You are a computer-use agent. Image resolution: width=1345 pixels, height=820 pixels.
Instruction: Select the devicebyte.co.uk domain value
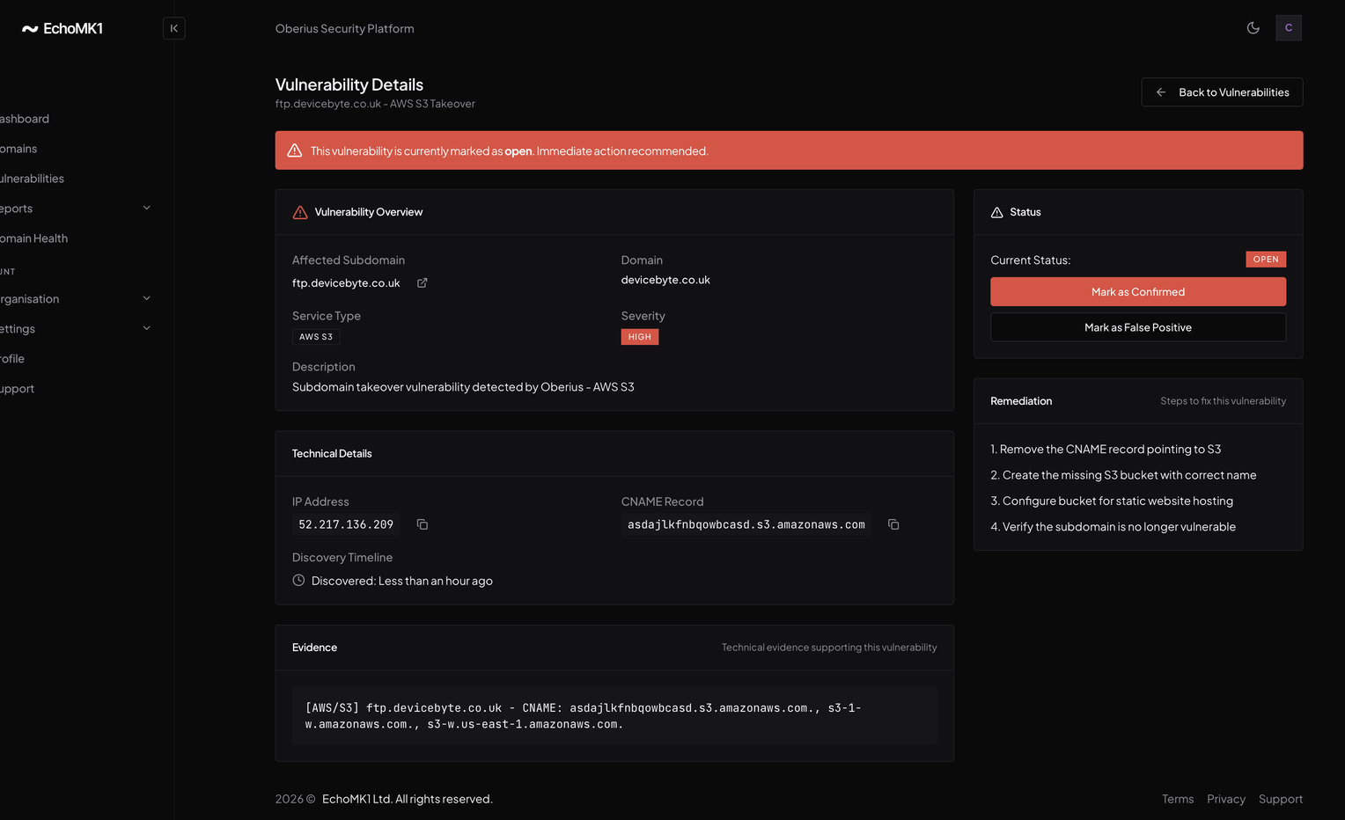(665, 280)
